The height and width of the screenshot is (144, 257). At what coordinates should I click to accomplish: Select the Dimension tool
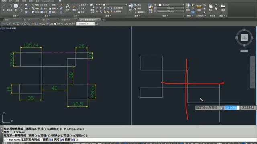(x=74, y=7)
